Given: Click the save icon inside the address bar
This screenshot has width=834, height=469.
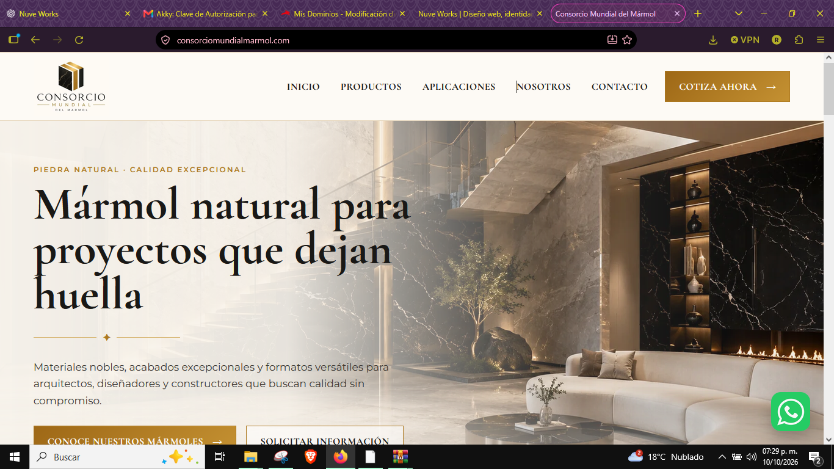Looking at the screenshot, I should tap(612, 40).
